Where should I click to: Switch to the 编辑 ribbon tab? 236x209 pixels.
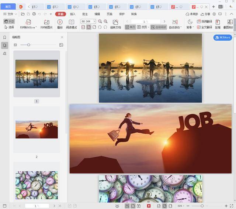pyautogui.click(x=97, y=14)
